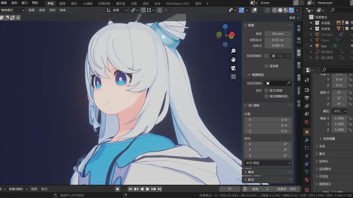Viewport: 353px width, 198px height.
Task: Uncheck the 米游兔 collection exclude checkbox
Action: (347, 28)
